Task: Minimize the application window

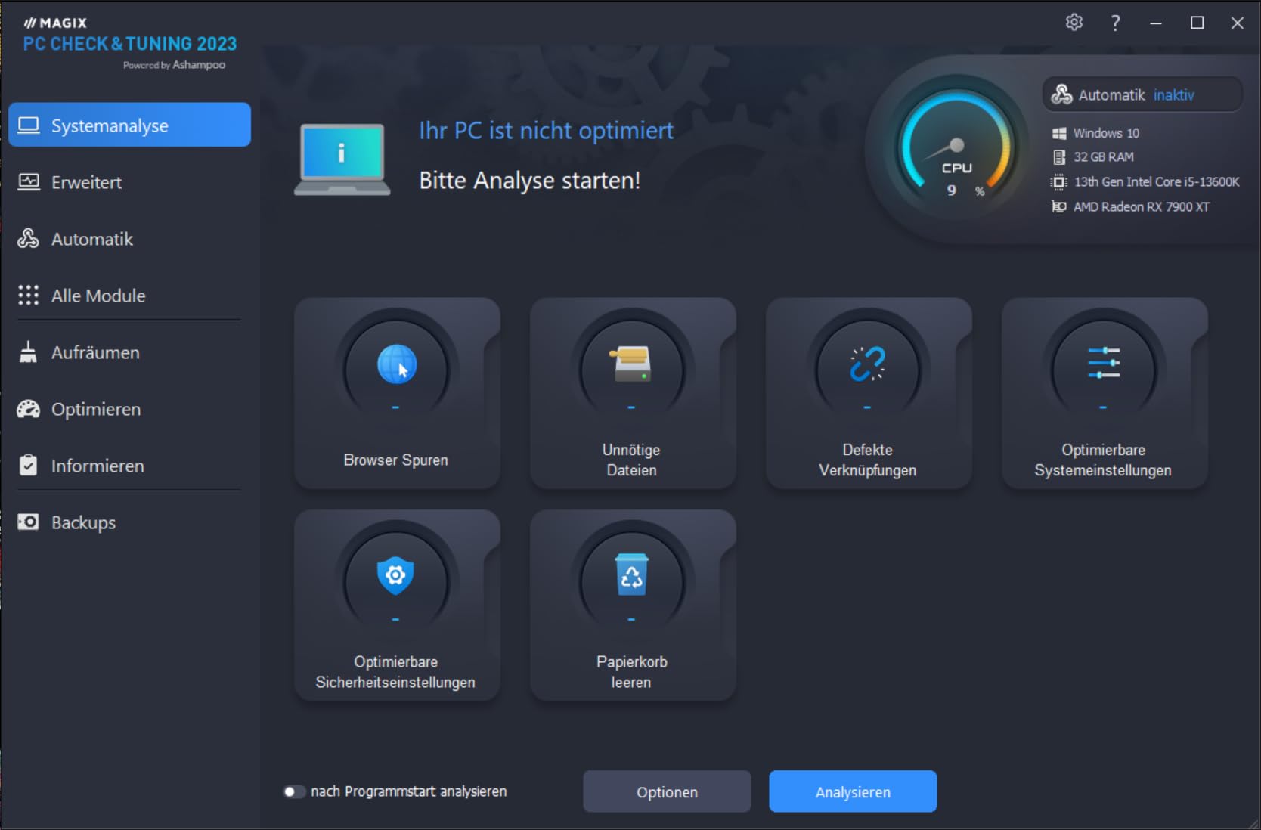Action: click(x=1156, y=23)
